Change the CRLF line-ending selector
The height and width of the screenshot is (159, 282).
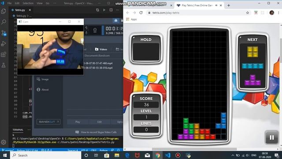[x=94, y=150]
